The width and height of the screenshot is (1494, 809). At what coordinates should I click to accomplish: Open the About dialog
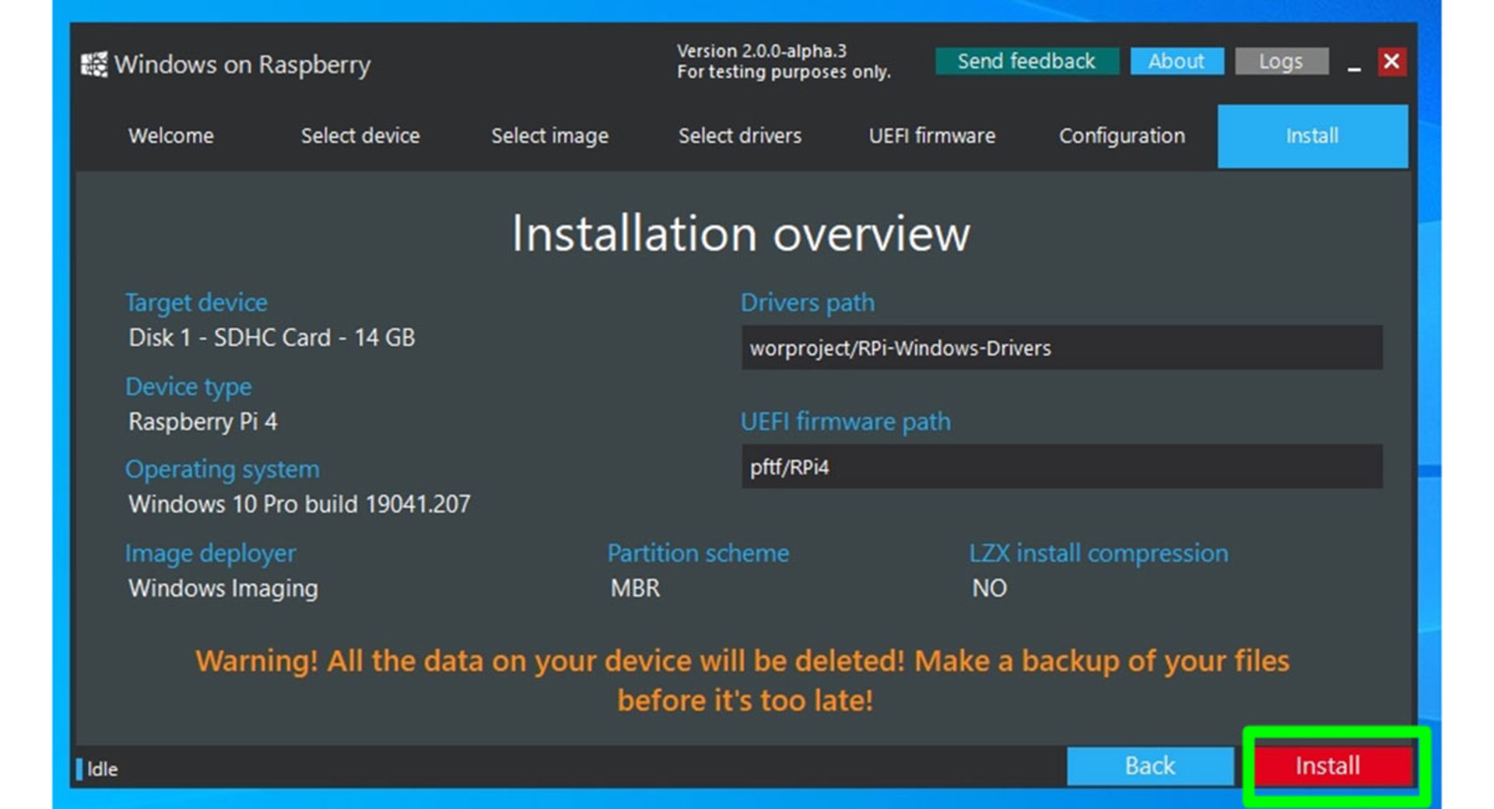[x=1176, y=61]
